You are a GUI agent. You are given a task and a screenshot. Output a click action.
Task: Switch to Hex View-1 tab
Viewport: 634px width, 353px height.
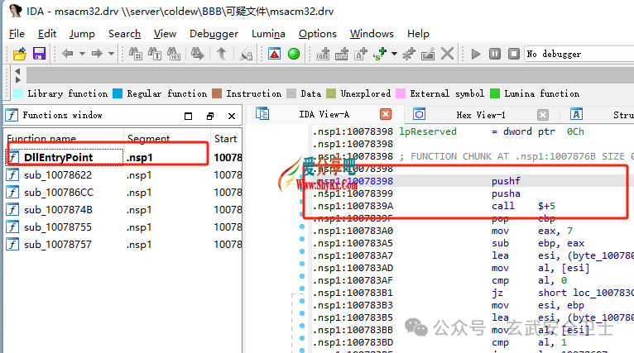click(x=481, y=115)
